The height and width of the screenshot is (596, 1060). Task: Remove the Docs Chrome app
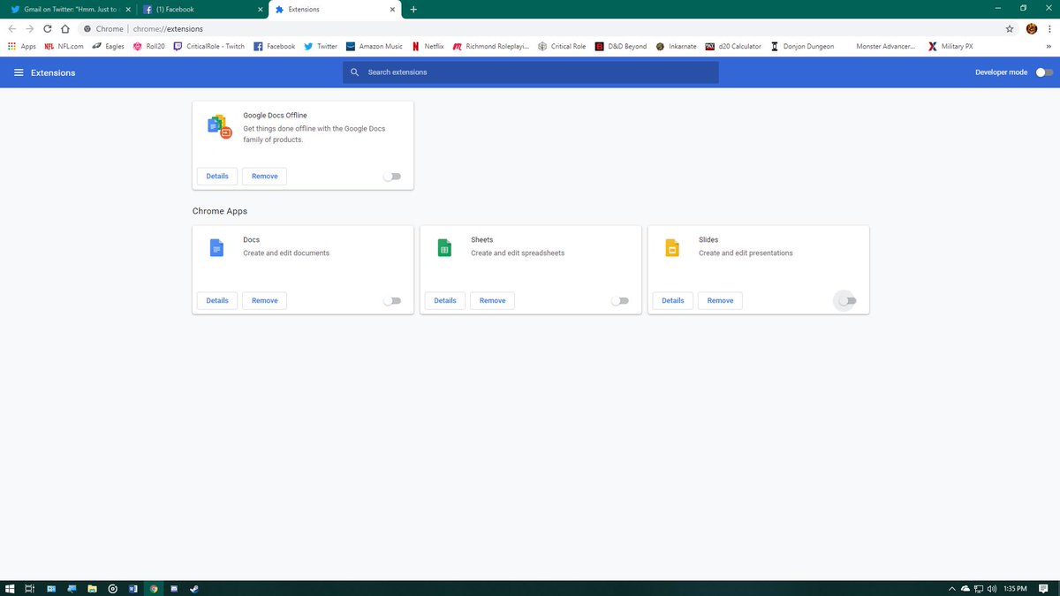pyautogui.click(x=264, y=301)
